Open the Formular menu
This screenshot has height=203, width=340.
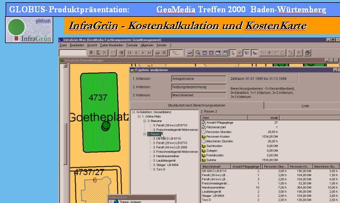132,45
